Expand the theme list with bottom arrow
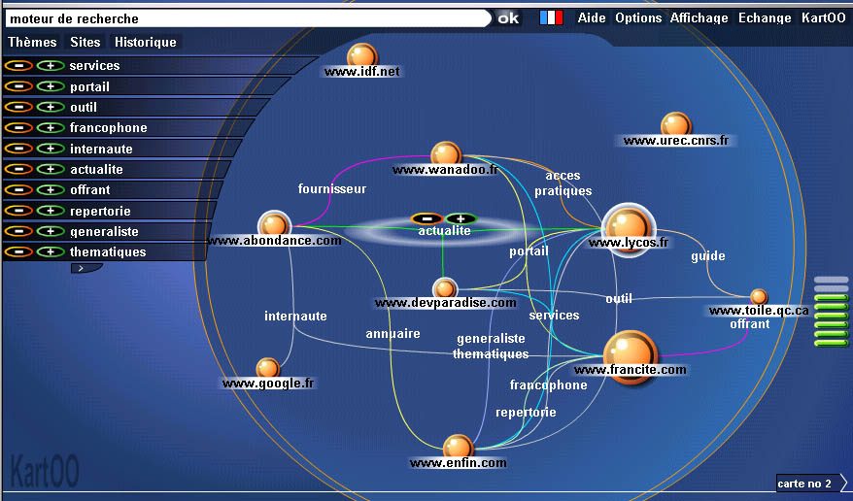853x501 pixels. [x=82, y=268]
